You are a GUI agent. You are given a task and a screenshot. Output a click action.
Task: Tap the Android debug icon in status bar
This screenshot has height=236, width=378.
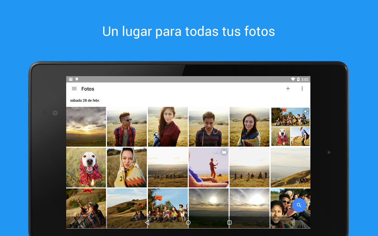point(77,79)
